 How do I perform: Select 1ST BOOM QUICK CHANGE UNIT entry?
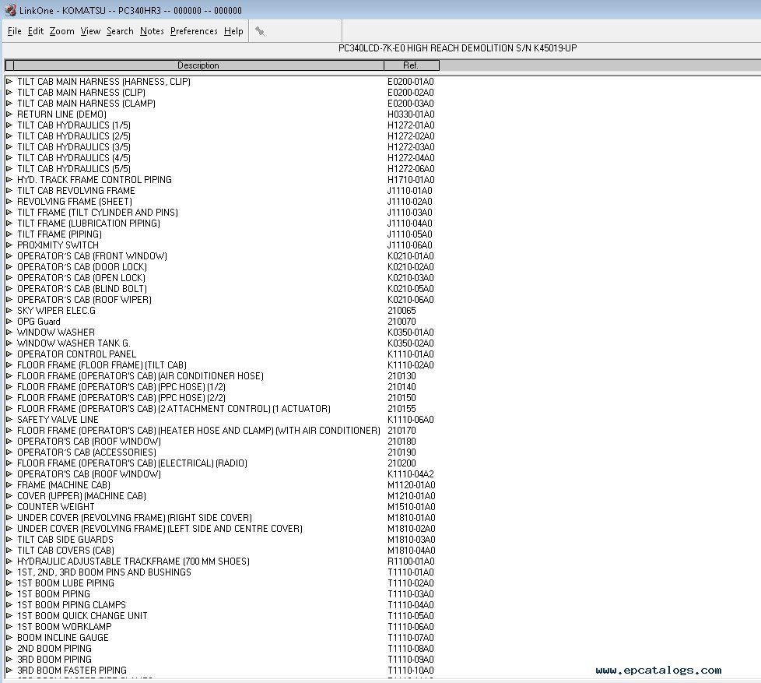coord(82,615)
